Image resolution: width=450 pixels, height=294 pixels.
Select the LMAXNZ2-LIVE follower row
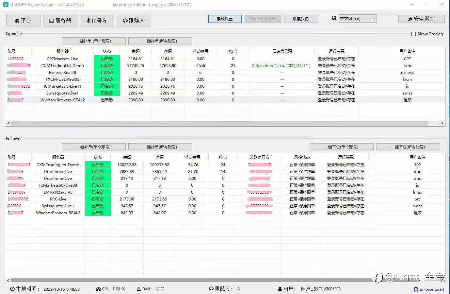[225, 192]
